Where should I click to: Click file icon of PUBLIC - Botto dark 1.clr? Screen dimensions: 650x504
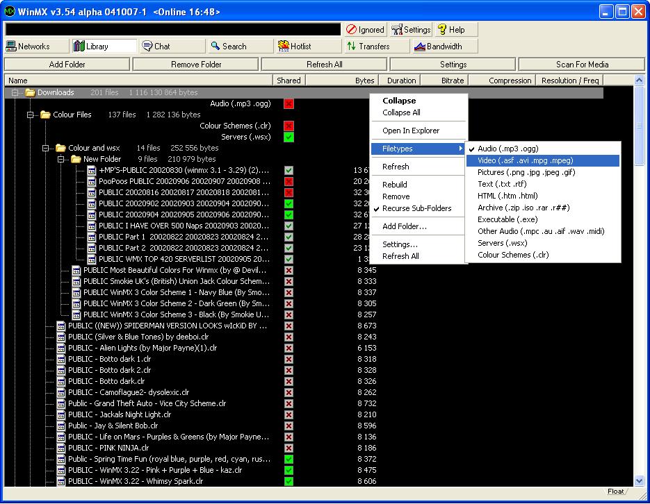61,359
